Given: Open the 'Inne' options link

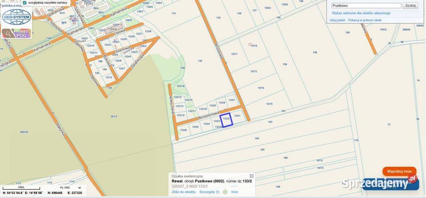Looking at the screenshot, I should coord(234,192).
